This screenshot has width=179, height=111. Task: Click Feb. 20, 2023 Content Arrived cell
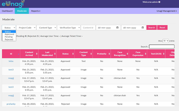coord(29,104)
